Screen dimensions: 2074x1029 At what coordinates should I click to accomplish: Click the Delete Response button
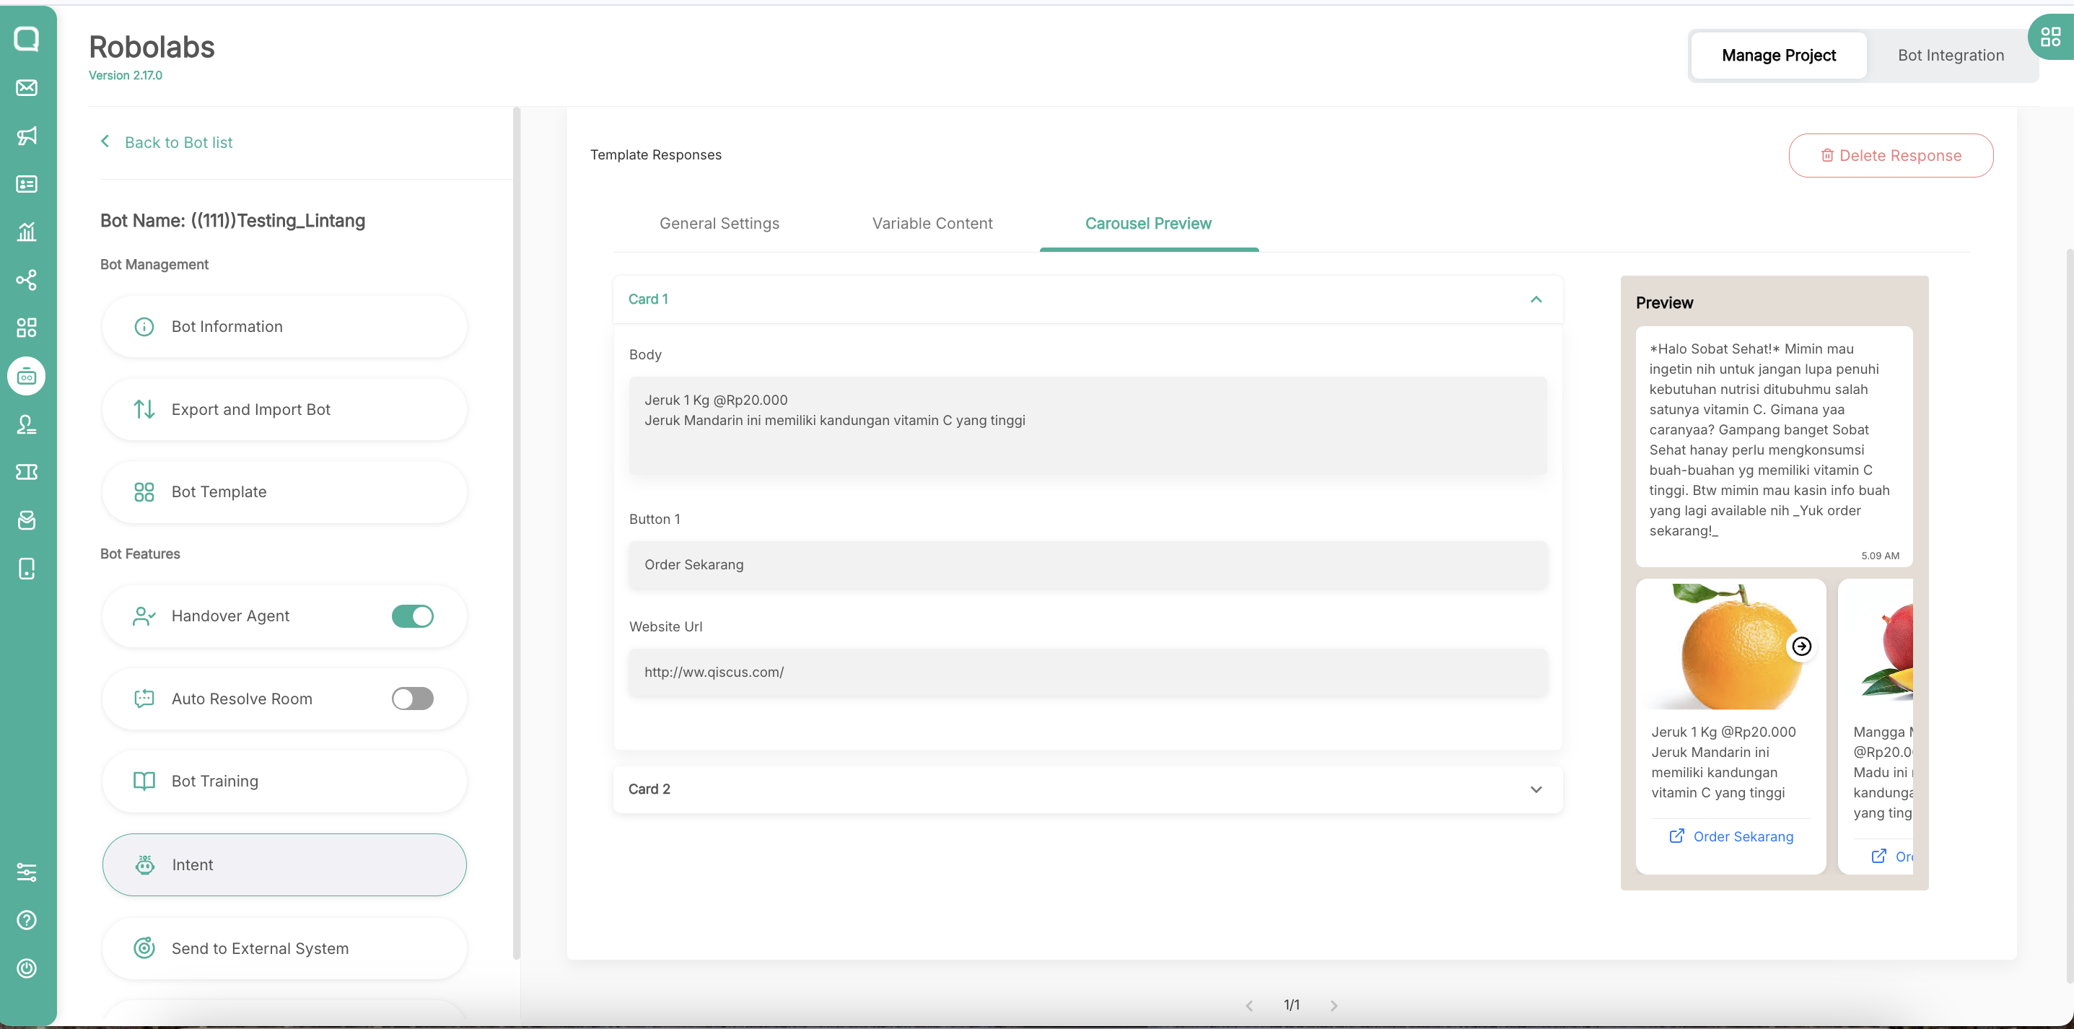[x=1891, y=156]
